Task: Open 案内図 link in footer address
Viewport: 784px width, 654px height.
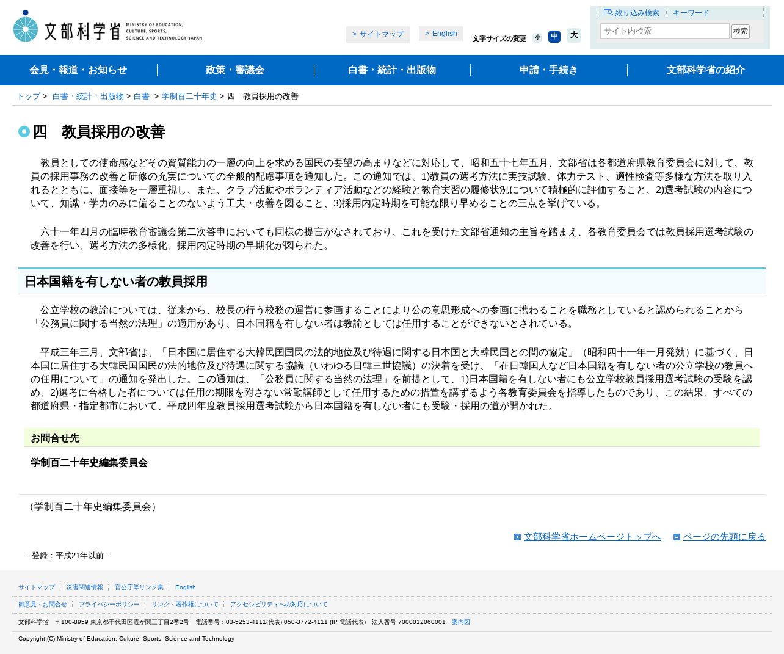Action: 461,622
